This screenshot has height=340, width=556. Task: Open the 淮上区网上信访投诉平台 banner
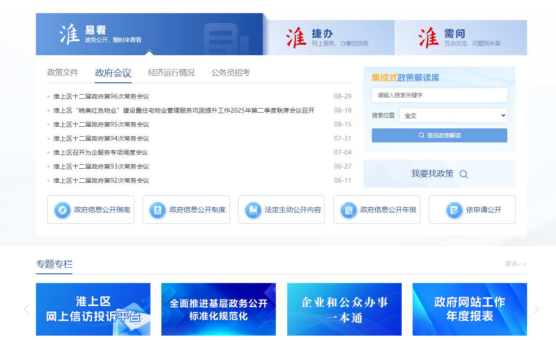(x=93, y=309)
